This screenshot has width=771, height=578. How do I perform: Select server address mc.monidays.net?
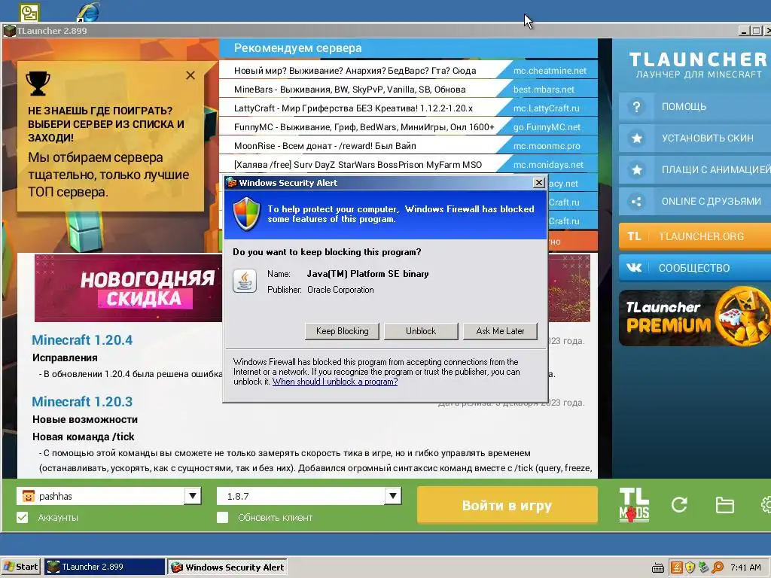click(548, 165)
